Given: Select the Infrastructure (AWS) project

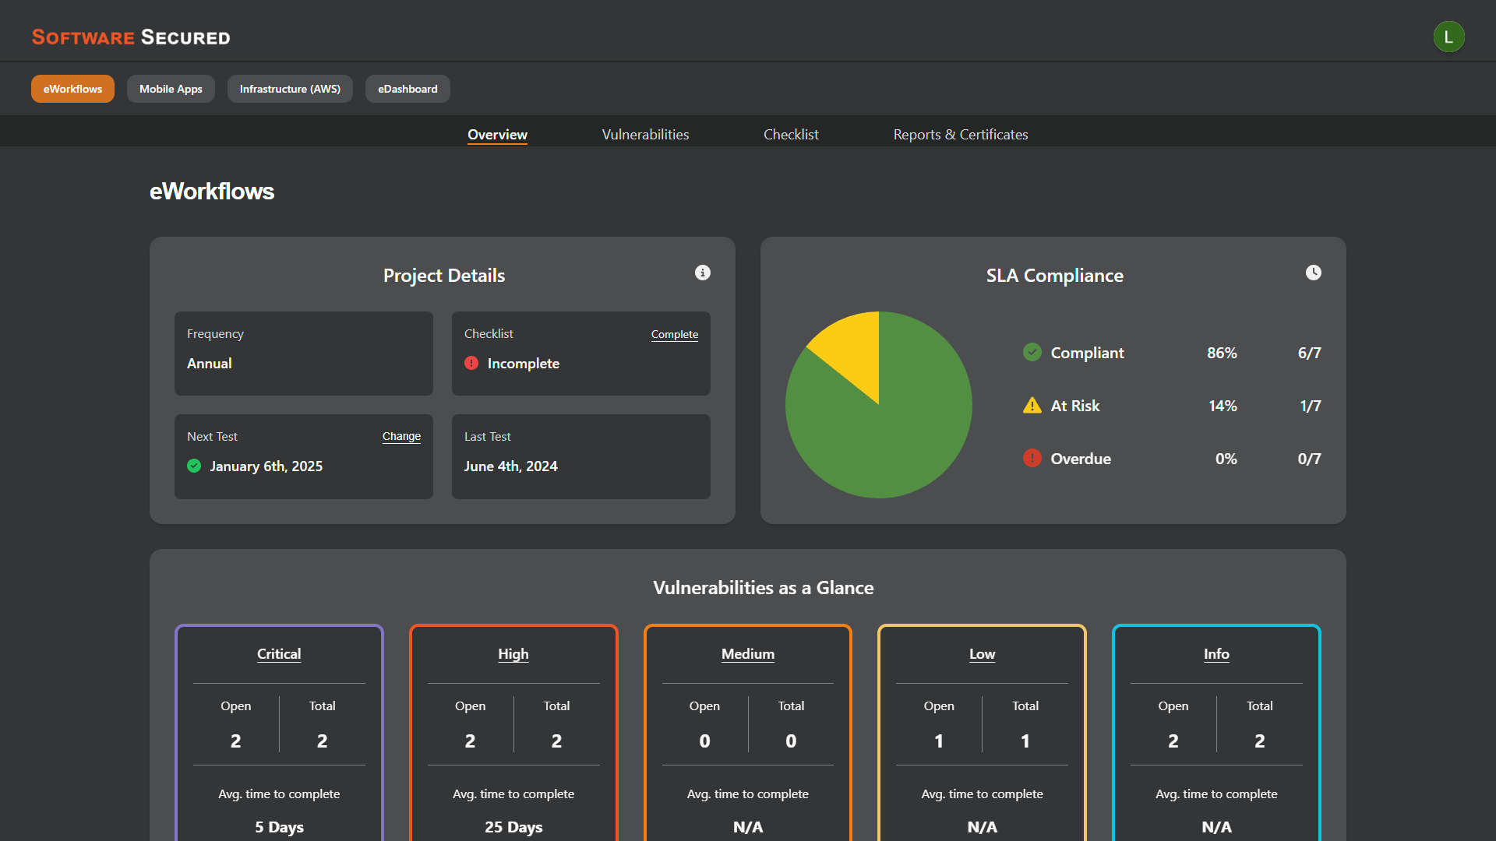Looking at the screenshot, I should (x=290, y=89).
